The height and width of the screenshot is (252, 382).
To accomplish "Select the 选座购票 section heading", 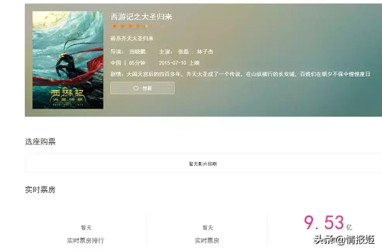I will point(40,142).
